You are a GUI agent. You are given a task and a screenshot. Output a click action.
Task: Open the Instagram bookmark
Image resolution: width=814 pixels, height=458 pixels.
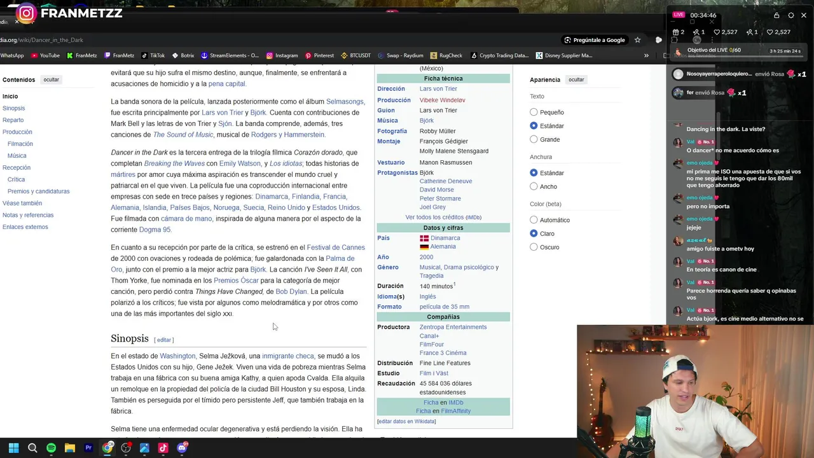pyautogui.click(x=282, y=55)
